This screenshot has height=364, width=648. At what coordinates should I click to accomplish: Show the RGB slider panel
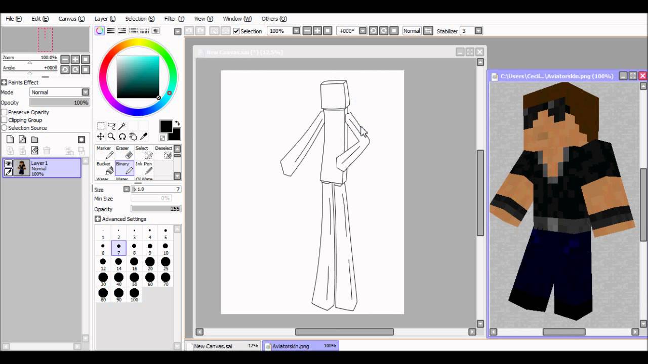111,31
